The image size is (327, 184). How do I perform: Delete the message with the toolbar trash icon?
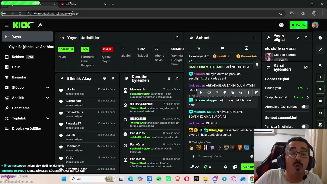[x=256, y=93]
